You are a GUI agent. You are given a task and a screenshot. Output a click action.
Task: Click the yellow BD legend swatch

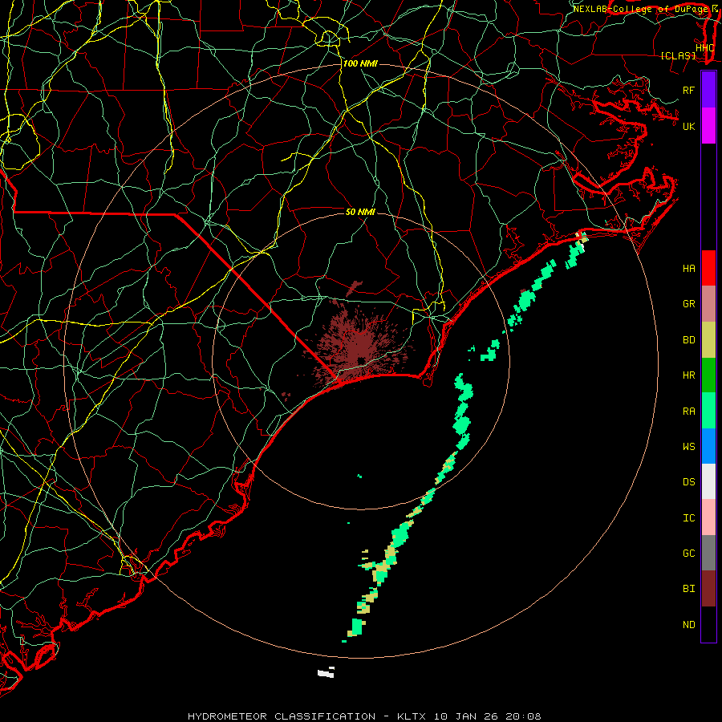point(708,340)
